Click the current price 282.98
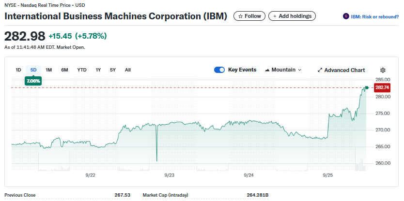404x201 pixels. click(25, 36)
